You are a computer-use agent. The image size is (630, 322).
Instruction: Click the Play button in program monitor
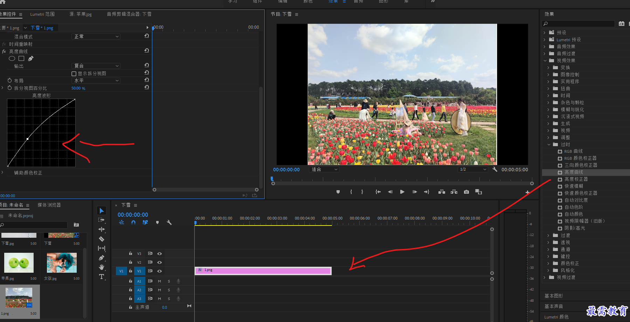pyautogui.click(x=402, y=192)
